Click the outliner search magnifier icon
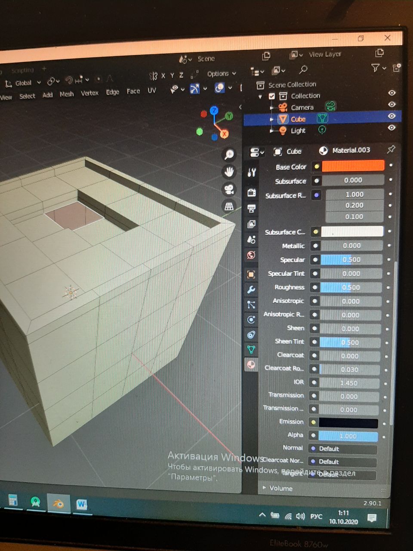Image resolution: width=413 pixels, height=551 pixels. [303, 69]
